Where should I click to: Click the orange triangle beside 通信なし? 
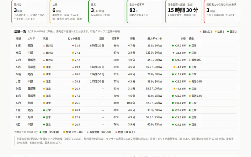click(190, 60)
